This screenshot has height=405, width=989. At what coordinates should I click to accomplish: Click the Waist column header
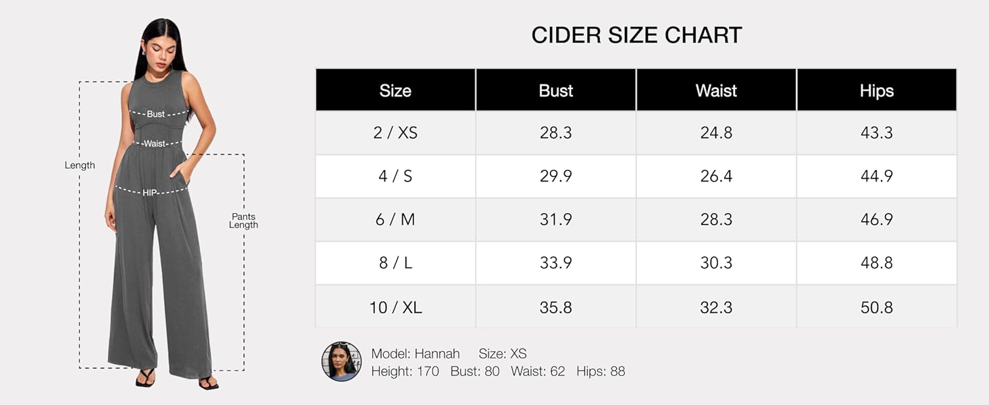[716, 90]
